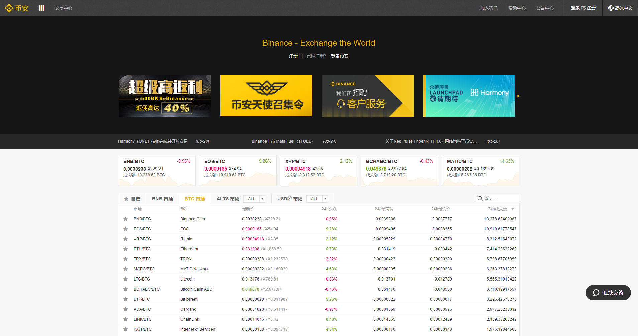
Task: Favorite the ETH/BTC row star
Action: click(125, 249)
